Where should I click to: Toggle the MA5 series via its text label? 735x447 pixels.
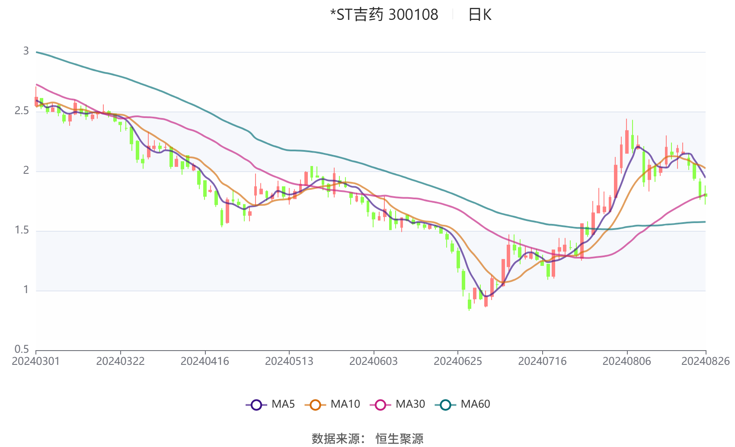click(283, 404)
